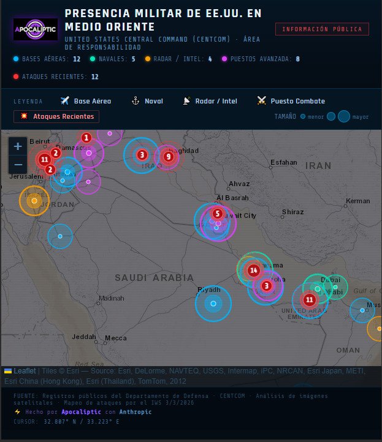Click the Ahvaz city label
Image resolution: width=382 pixels, height=442 pixels.
(239, 184)
